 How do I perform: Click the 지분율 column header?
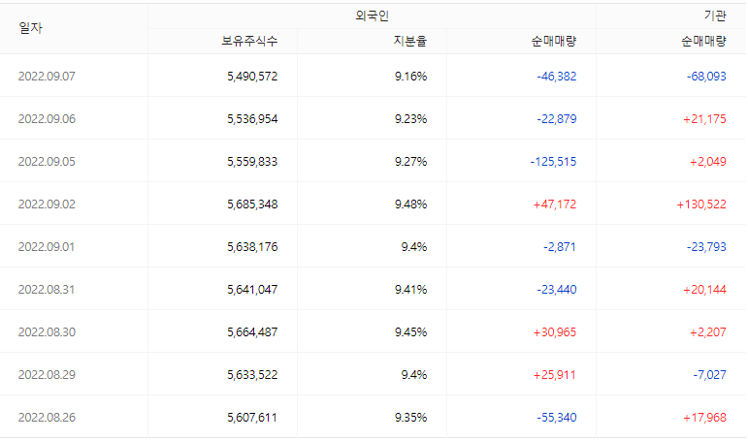(x=410, y=41)
